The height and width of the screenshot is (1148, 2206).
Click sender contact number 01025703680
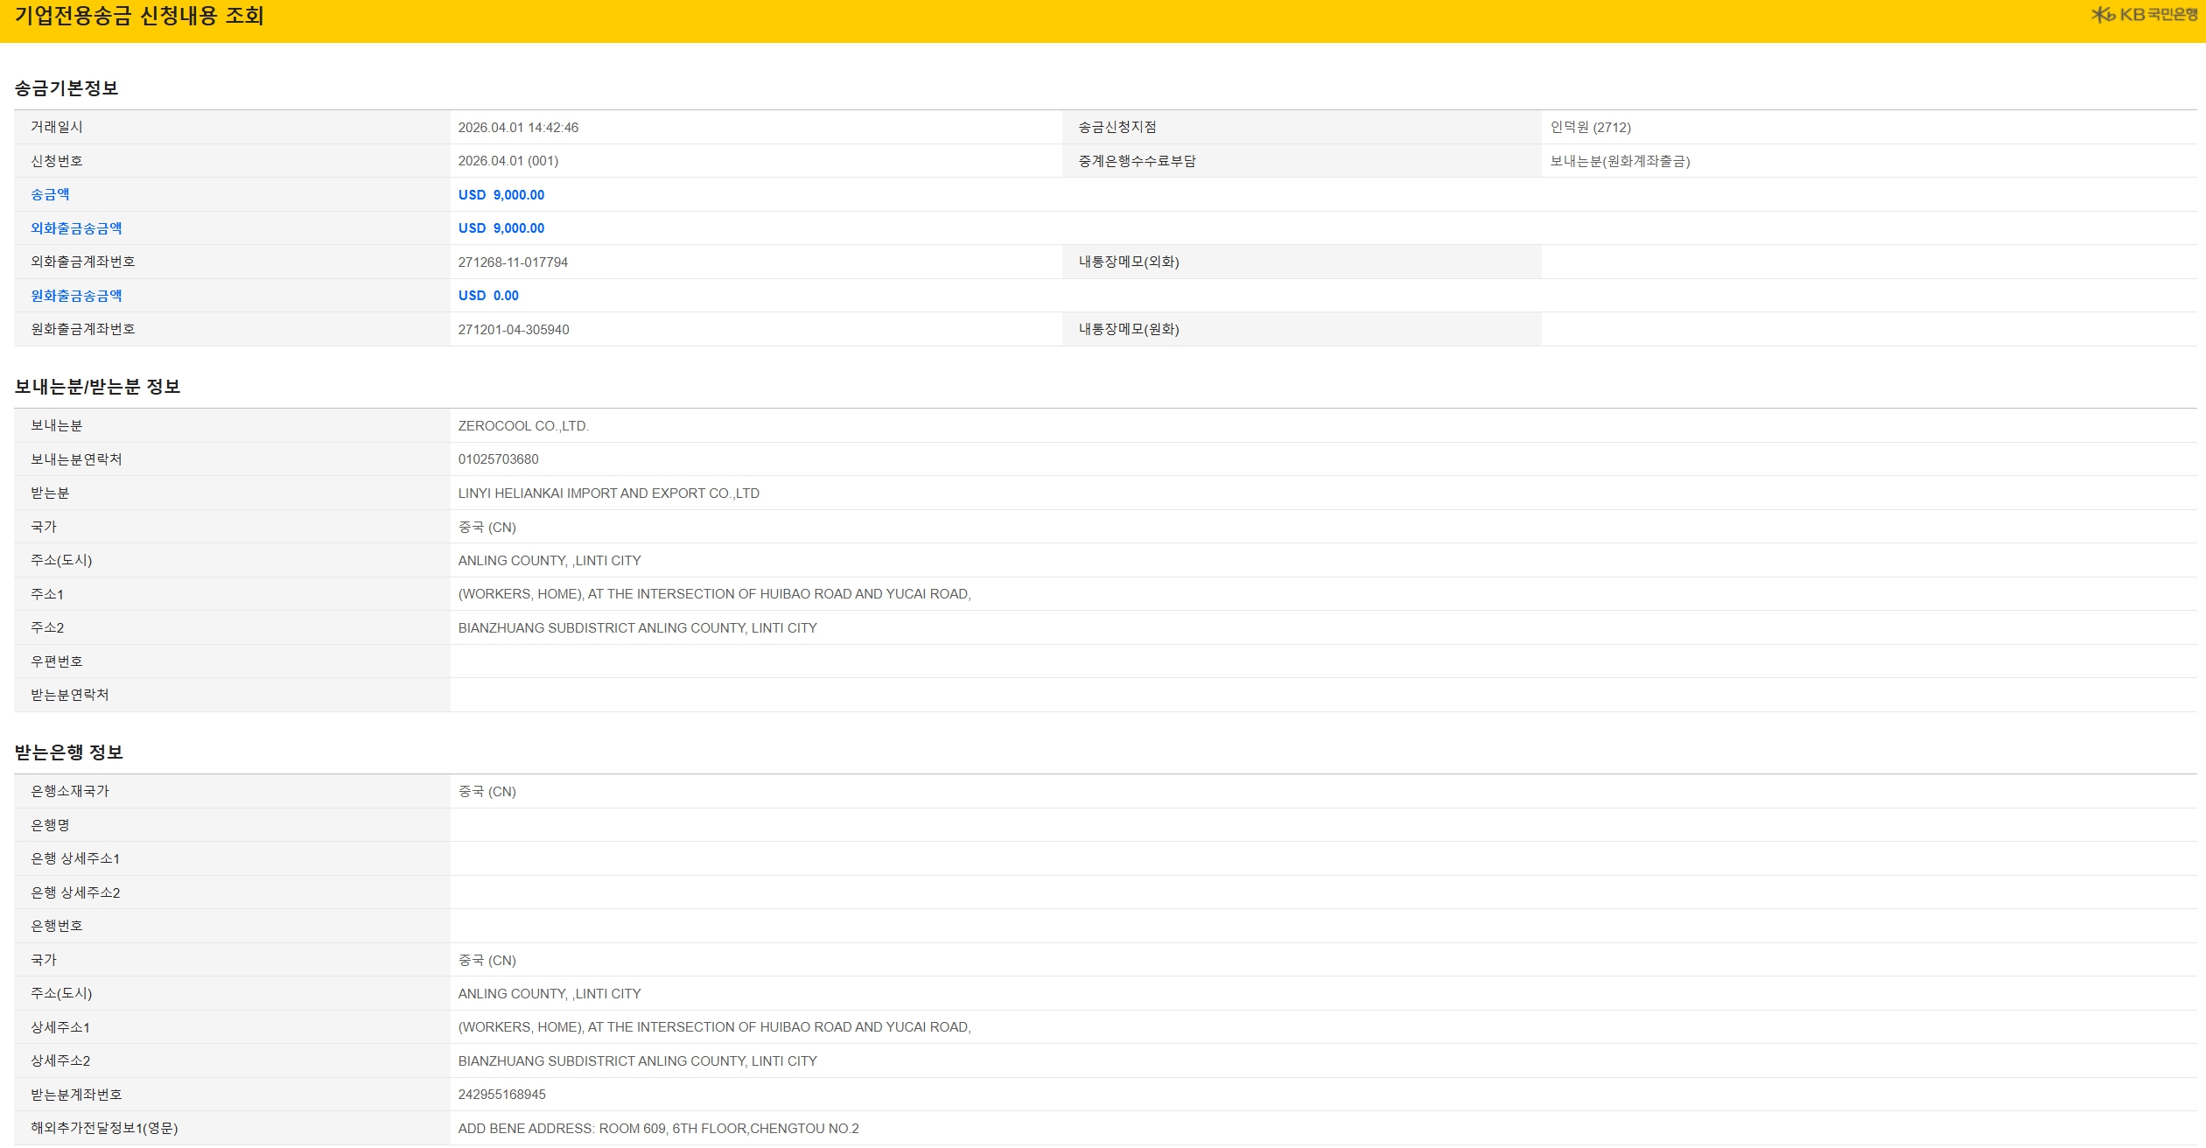coord(498,459)
